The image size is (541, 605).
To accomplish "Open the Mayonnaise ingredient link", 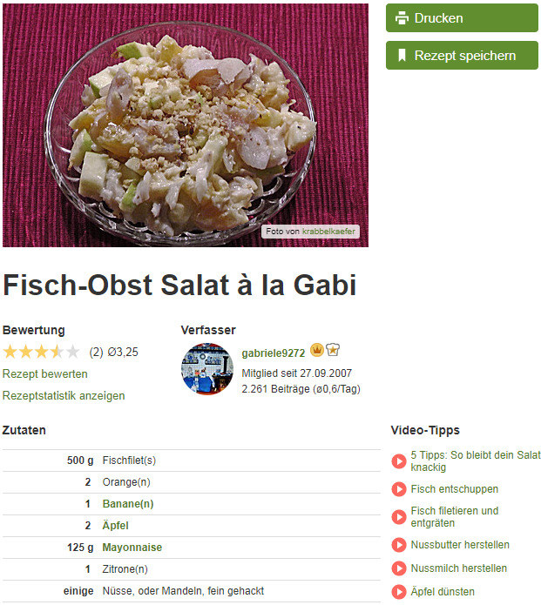I will tap(132, 548).
